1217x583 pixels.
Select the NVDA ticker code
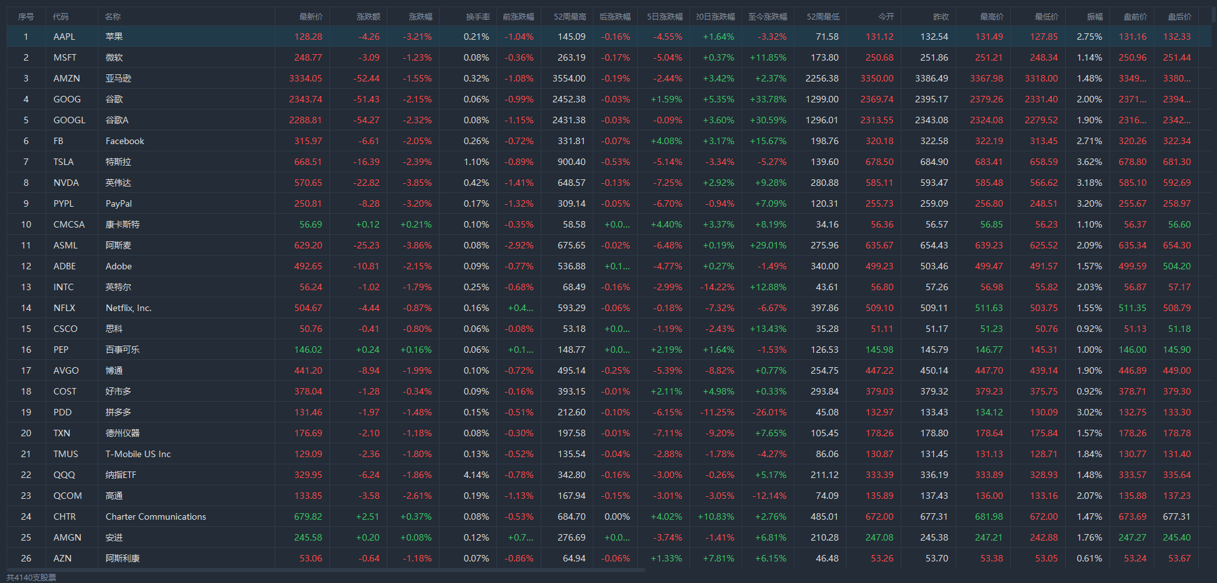click(x=66, y=183)
